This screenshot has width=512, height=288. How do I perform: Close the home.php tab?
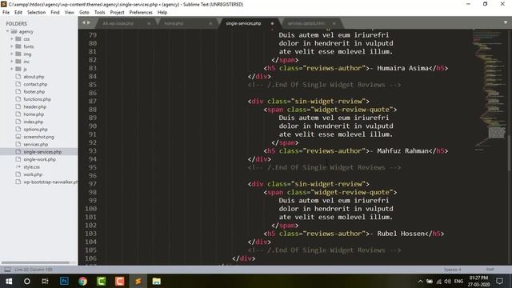[x=210, y=23]
